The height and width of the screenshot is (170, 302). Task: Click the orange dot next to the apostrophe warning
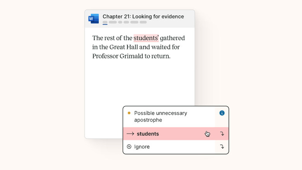129,113
